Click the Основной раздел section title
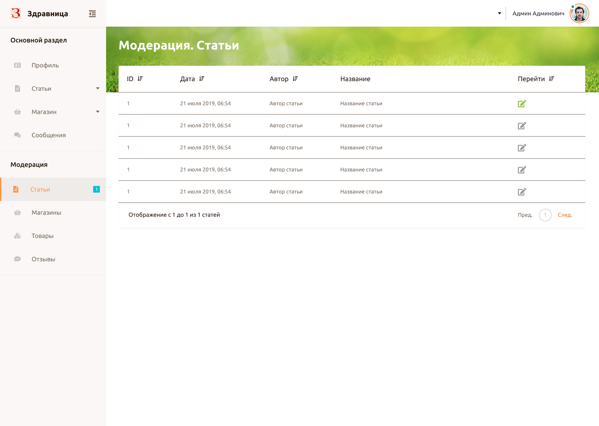This screenshot has width=599, height=426. [39, 40]
